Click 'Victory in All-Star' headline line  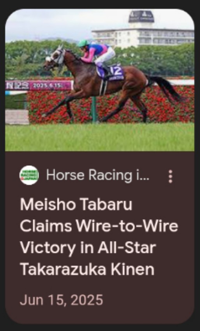(88, 248)
